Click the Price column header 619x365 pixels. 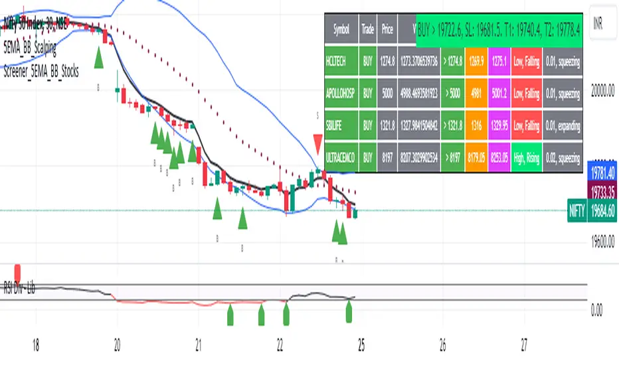tap(387, 29)
